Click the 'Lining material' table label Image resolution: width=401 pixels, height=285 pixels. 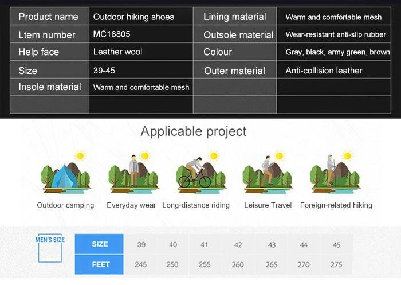tap(235, 17)
